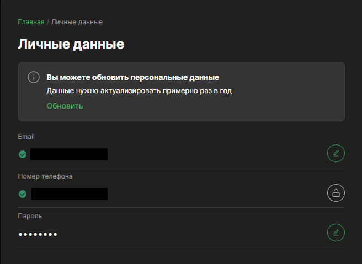Click the Пароль field label
362x264 pixels.
point(30,216)
